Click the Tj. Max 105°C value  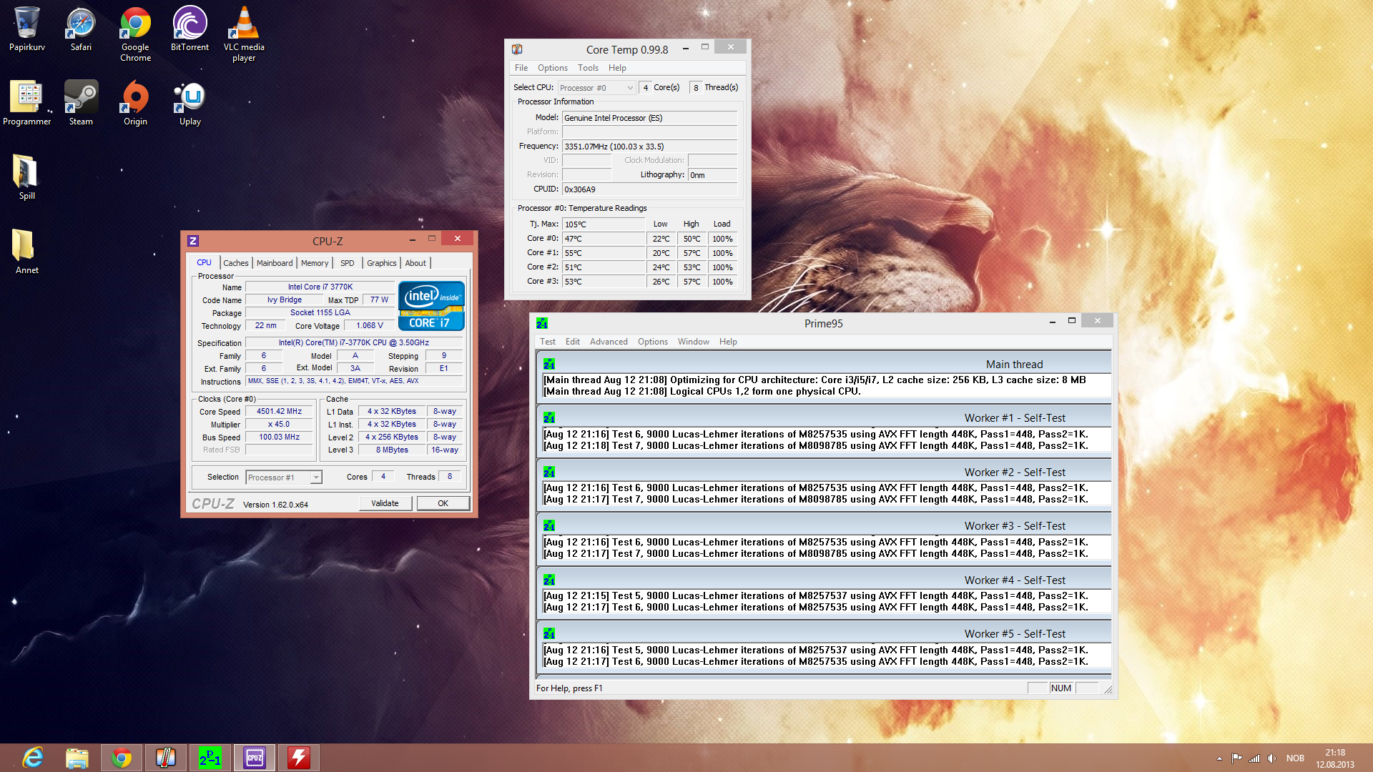(604, 224)
